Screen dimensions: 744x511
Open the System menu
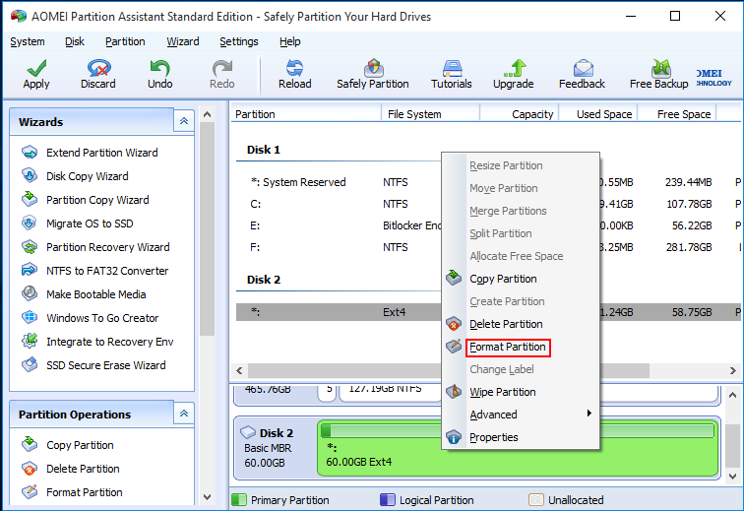point(27,41)
